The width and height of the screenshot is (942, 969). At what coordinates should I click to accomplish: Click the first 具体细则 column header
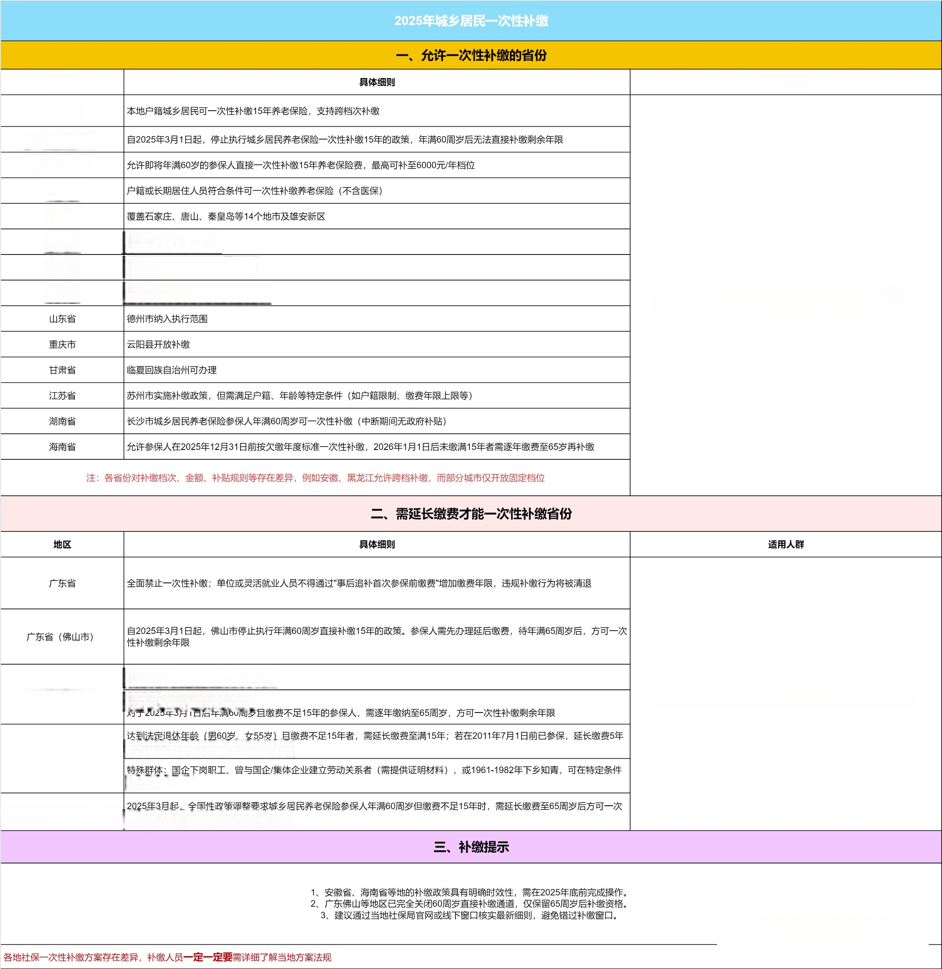[376, 82]
